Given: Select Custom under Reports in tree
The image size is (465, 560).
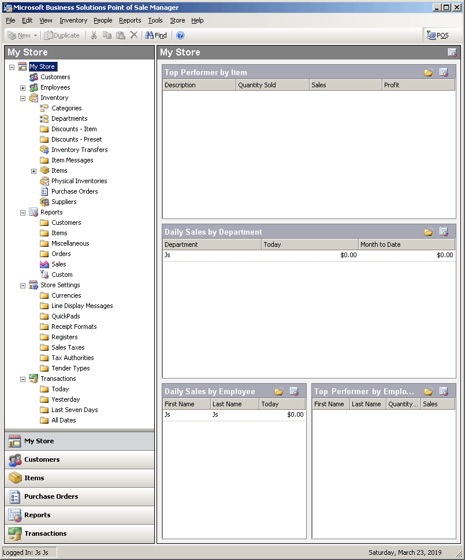Looking at the screenshot, I should click(62, 275).
